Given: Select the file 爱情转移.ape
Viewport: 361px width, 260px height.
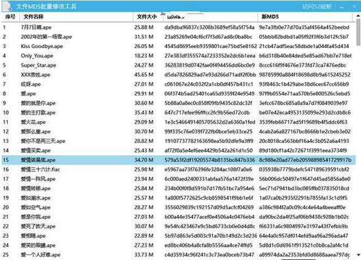Looking at the screenshot, I should point(36,188).
